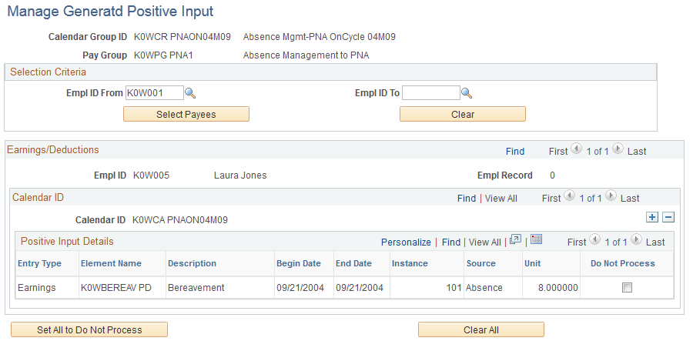Open lookup for Empl ID From
Image resolution: width=693 pixels, height=341 pixels.
[x=190, y=93]
